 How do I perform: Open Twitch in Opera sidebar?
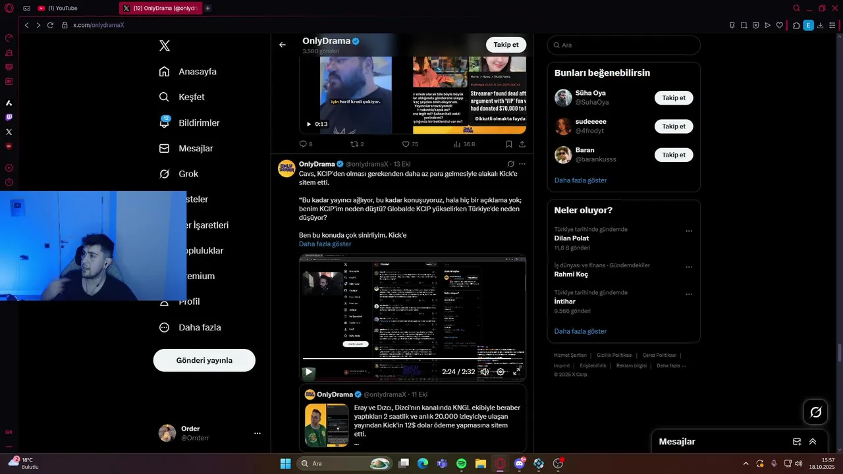point(9,117)
